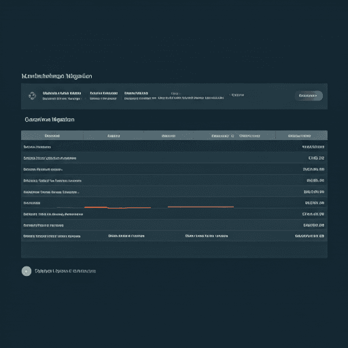Click the round icon below the table

27,271
